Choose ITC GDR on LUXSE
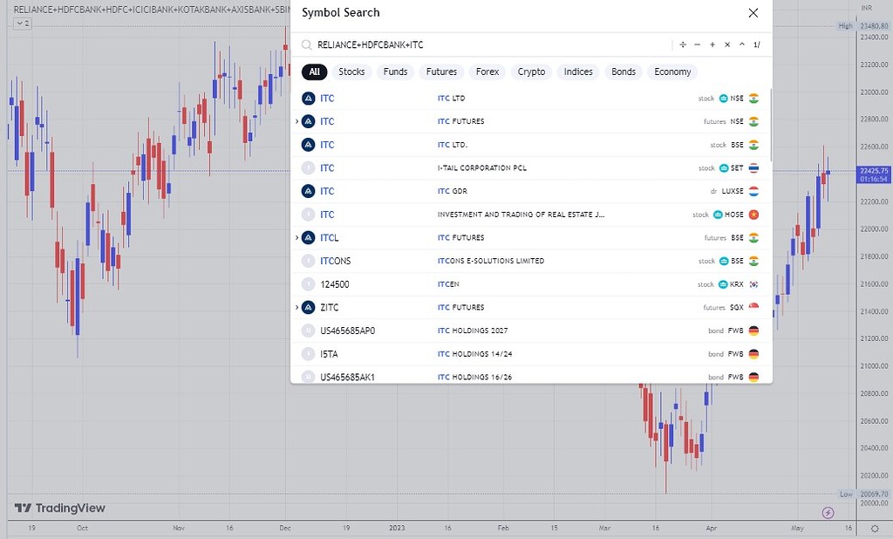 (x=530, y=191)
